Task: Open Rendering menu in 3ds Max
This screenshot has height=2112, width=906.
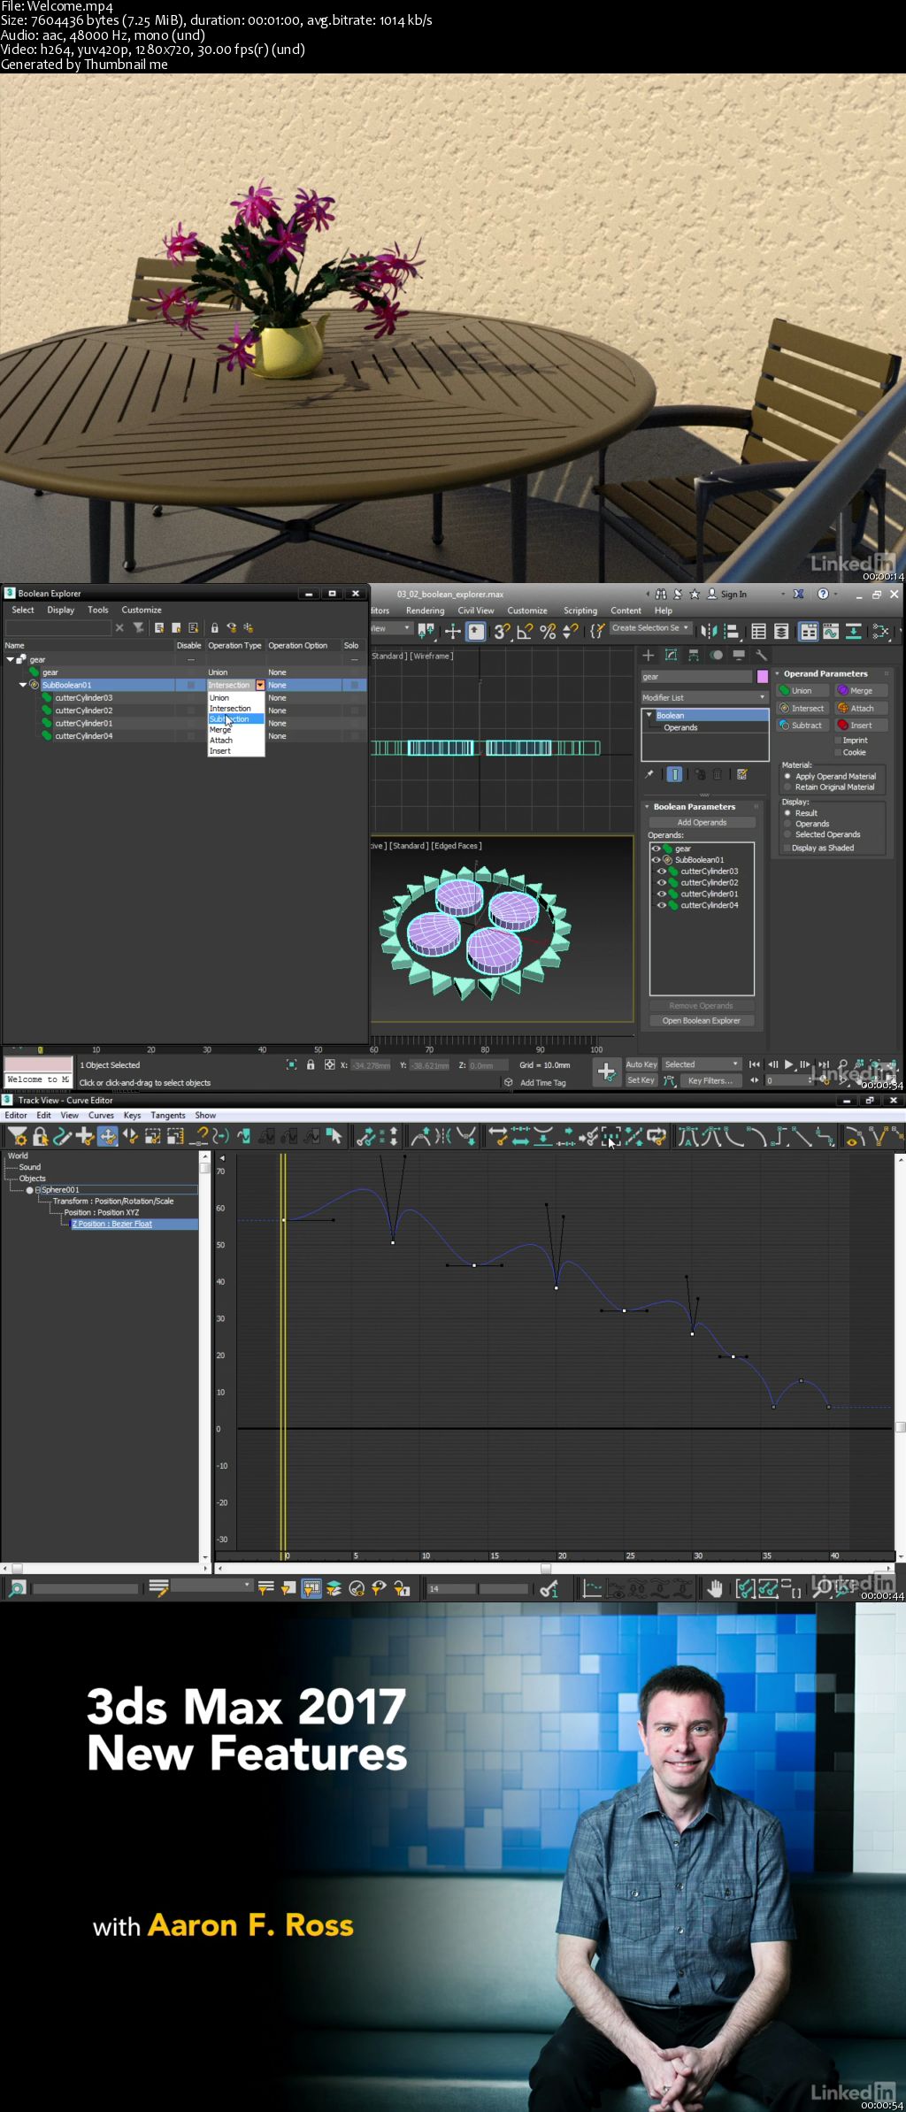Action: (x=425, y=611)
